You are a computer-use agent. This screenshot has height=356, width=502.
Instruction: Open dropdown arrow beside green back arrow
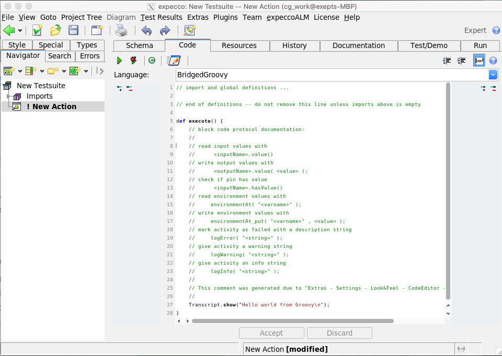tap(20, 30)
